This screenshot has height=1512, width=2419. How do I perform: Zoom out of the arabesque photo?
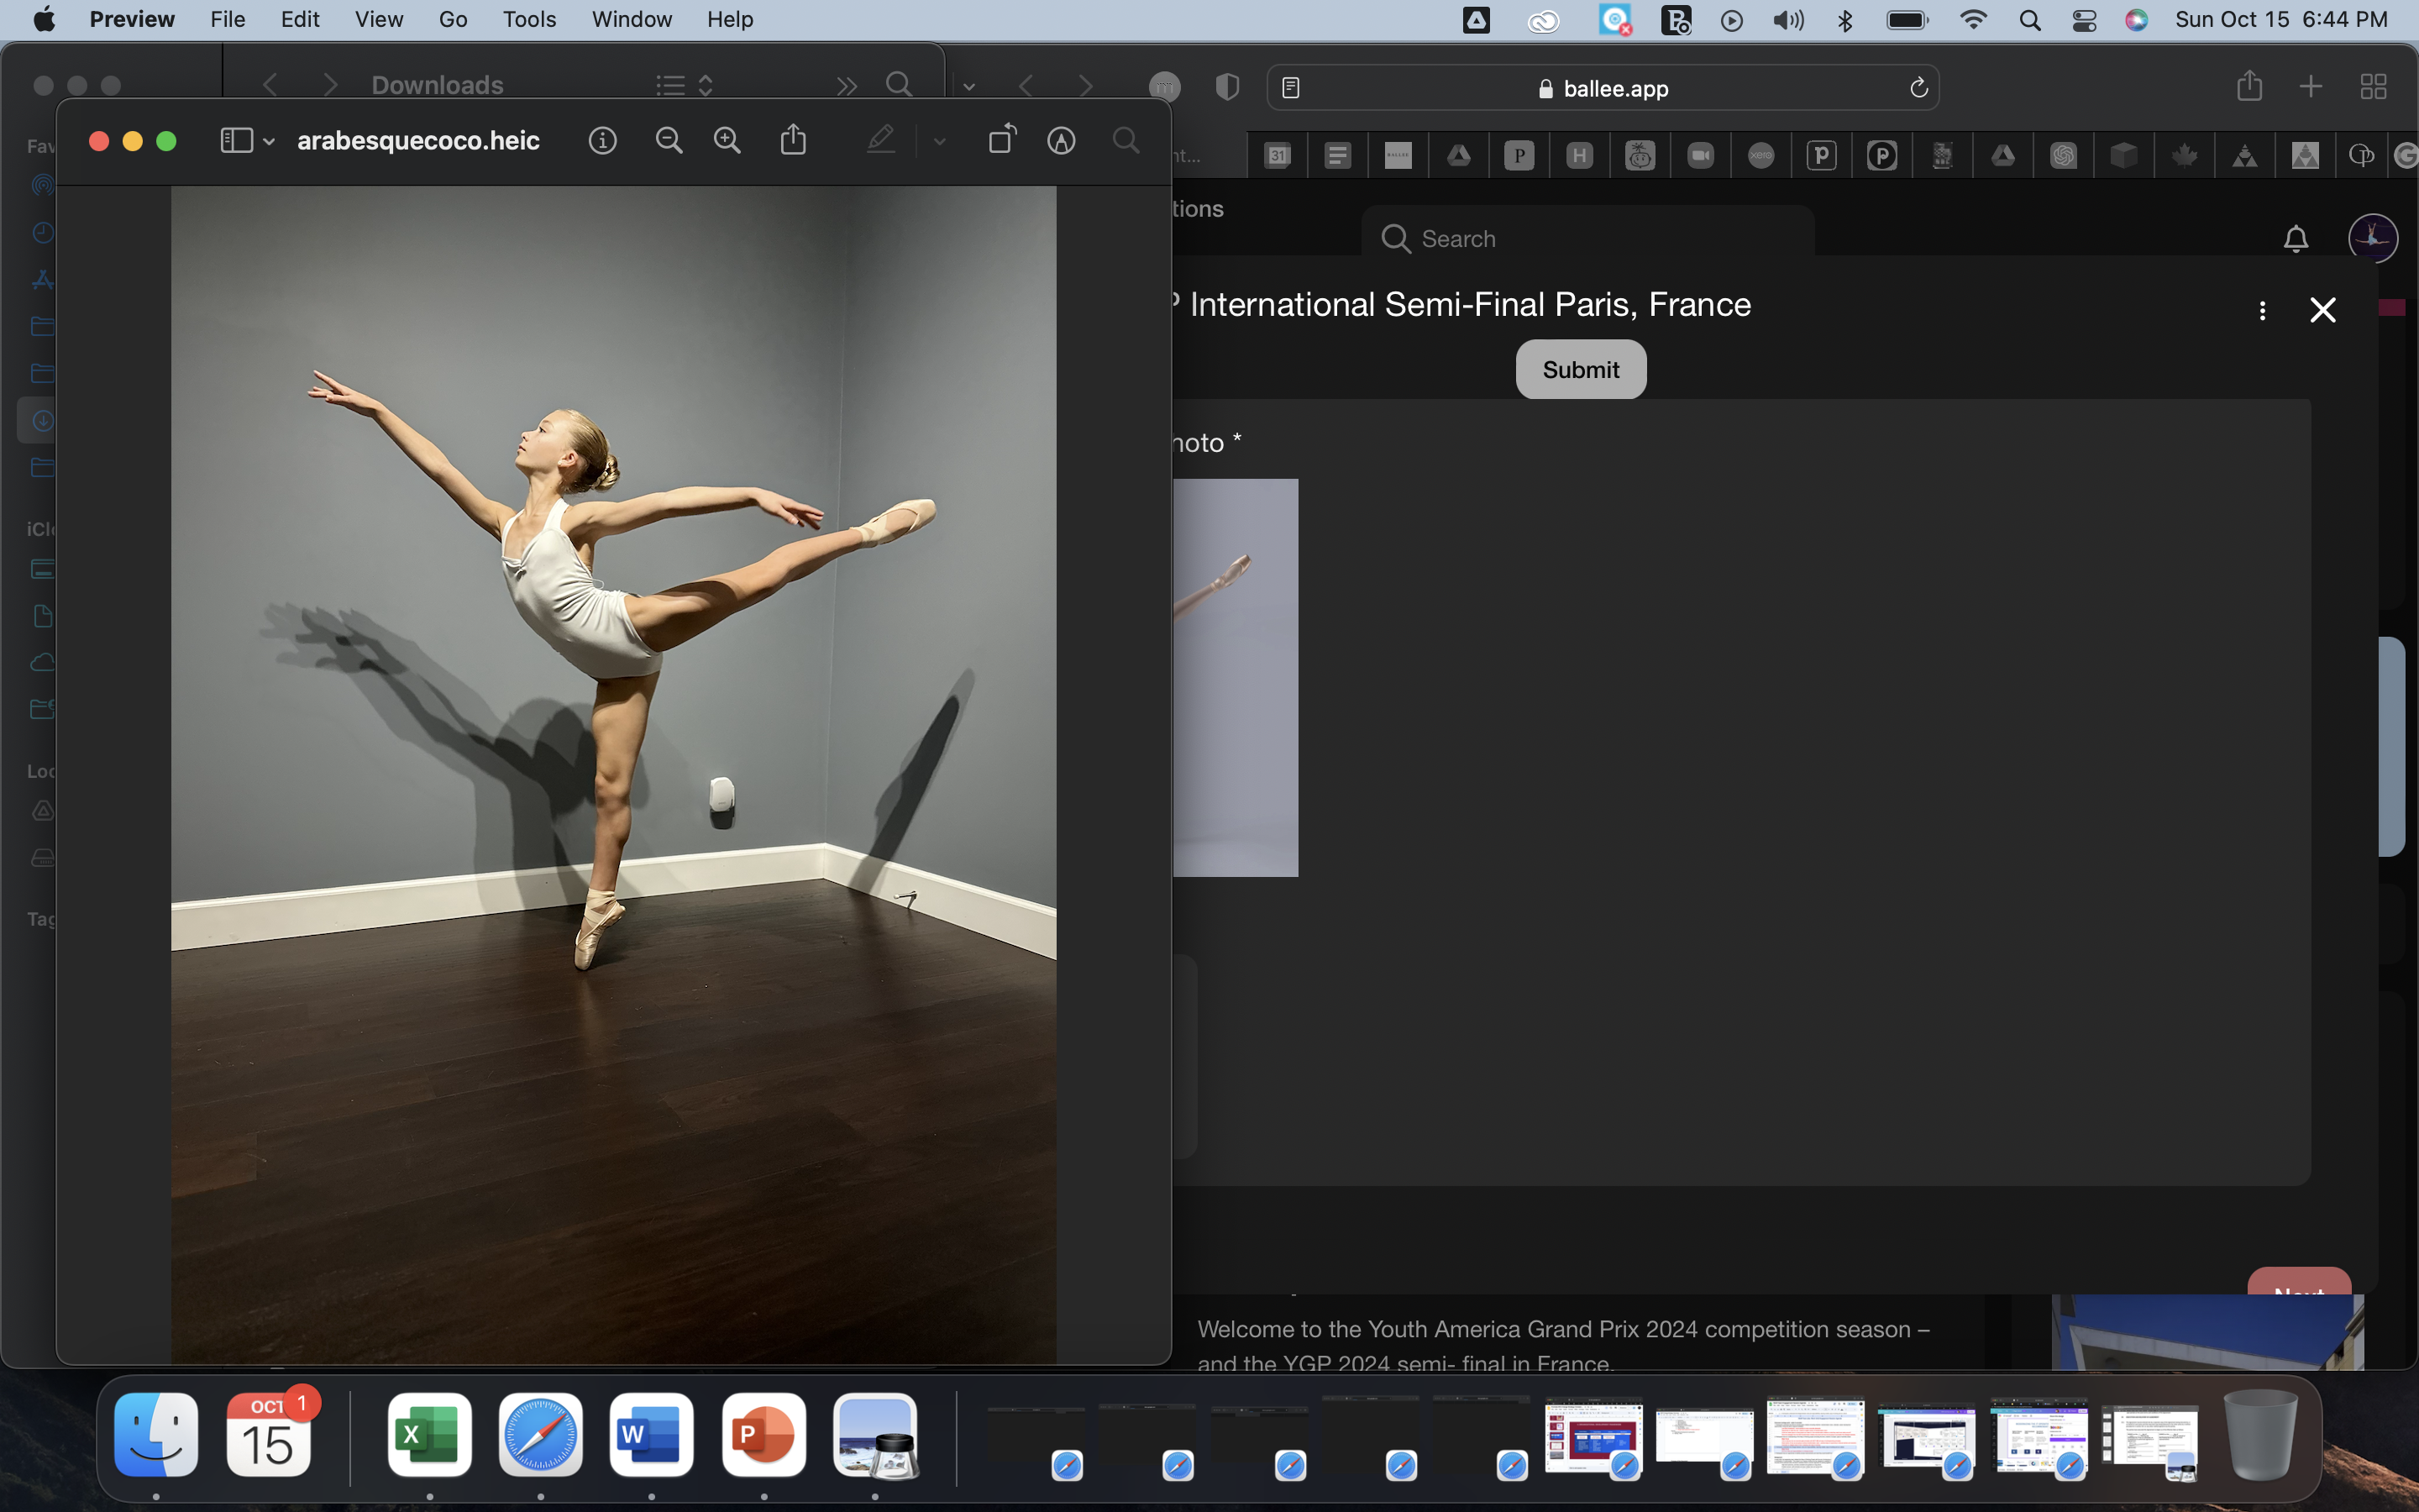669,141
